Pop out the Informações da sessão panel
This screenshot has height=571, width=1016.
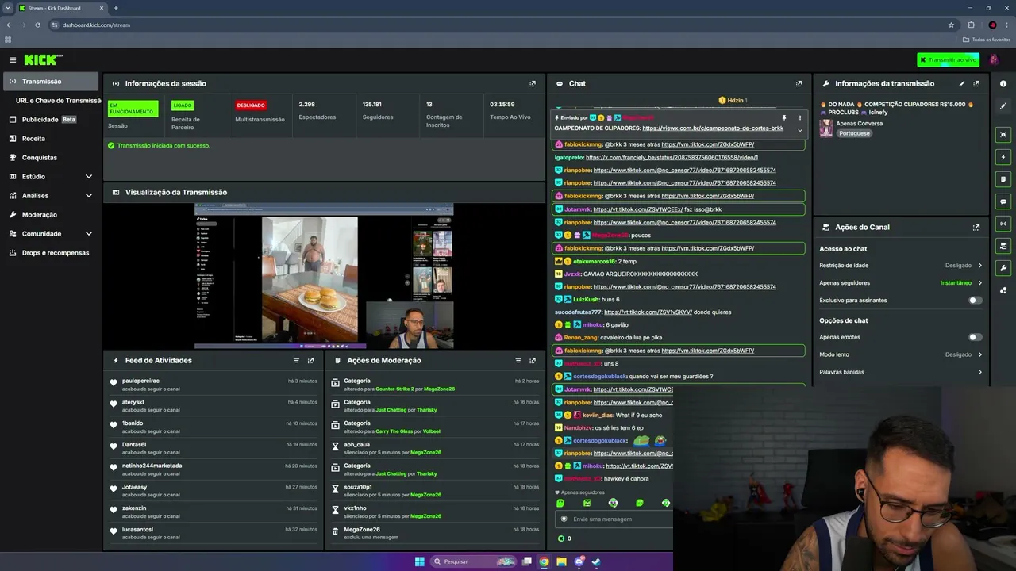click(x=533, y=83)
